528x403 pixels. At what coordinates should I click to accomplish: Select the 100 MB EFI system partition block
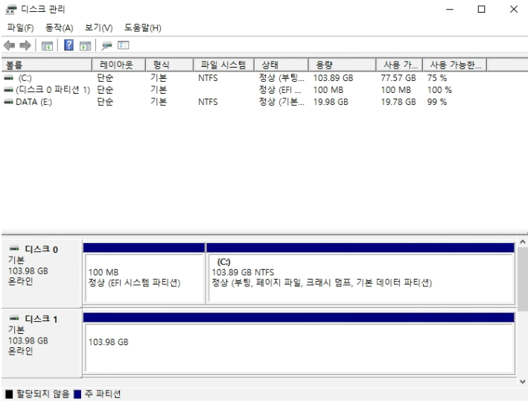(x=144, y=274)
